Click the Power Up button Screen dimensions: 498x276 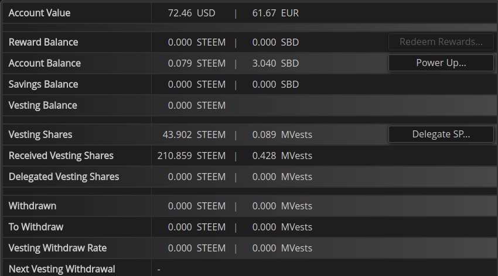[441, 63]
